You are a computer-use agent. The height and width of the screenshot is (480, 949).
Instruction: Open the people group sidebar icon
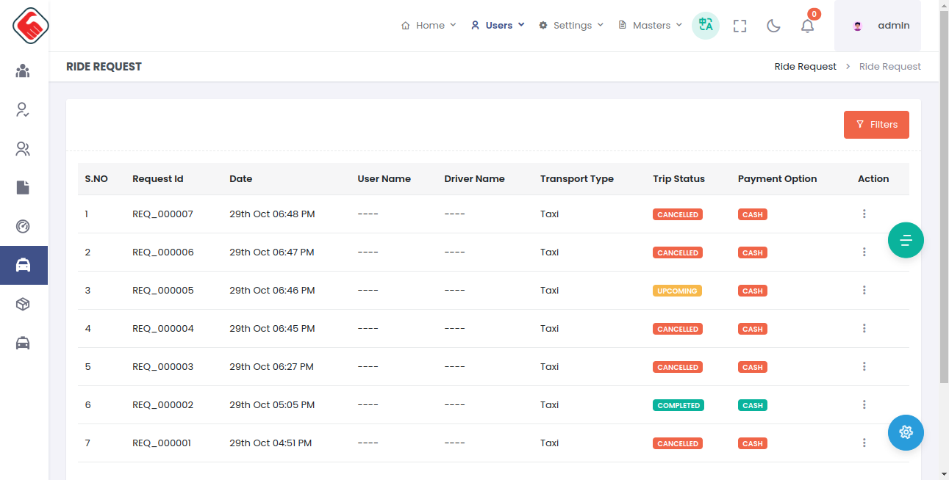[x=23, y=71]
